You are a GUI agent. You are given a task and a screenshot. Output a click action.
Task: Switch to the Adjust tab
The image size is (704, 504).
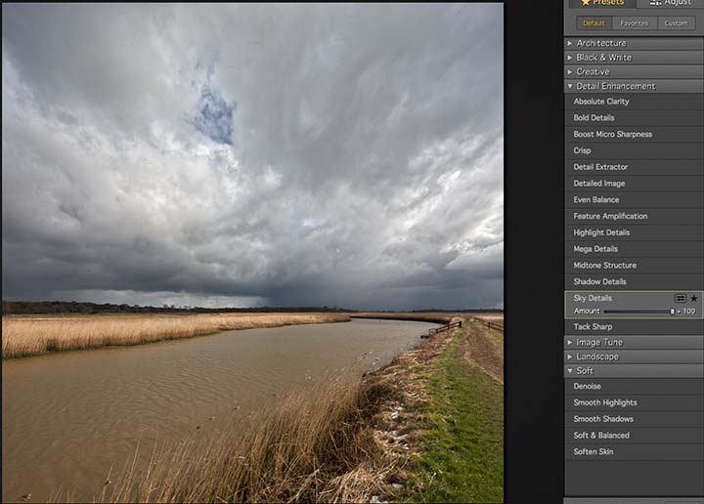[x=670, y=3]
